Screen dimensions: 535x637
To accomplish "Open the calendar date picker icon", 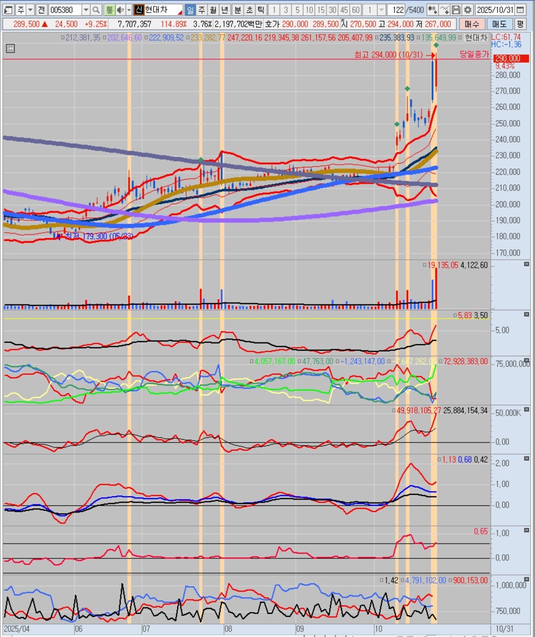I will 520,10.
